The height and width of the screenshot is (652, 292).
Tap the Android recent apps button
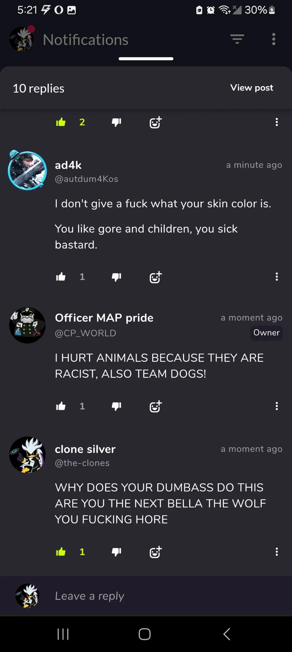[63, 634]
